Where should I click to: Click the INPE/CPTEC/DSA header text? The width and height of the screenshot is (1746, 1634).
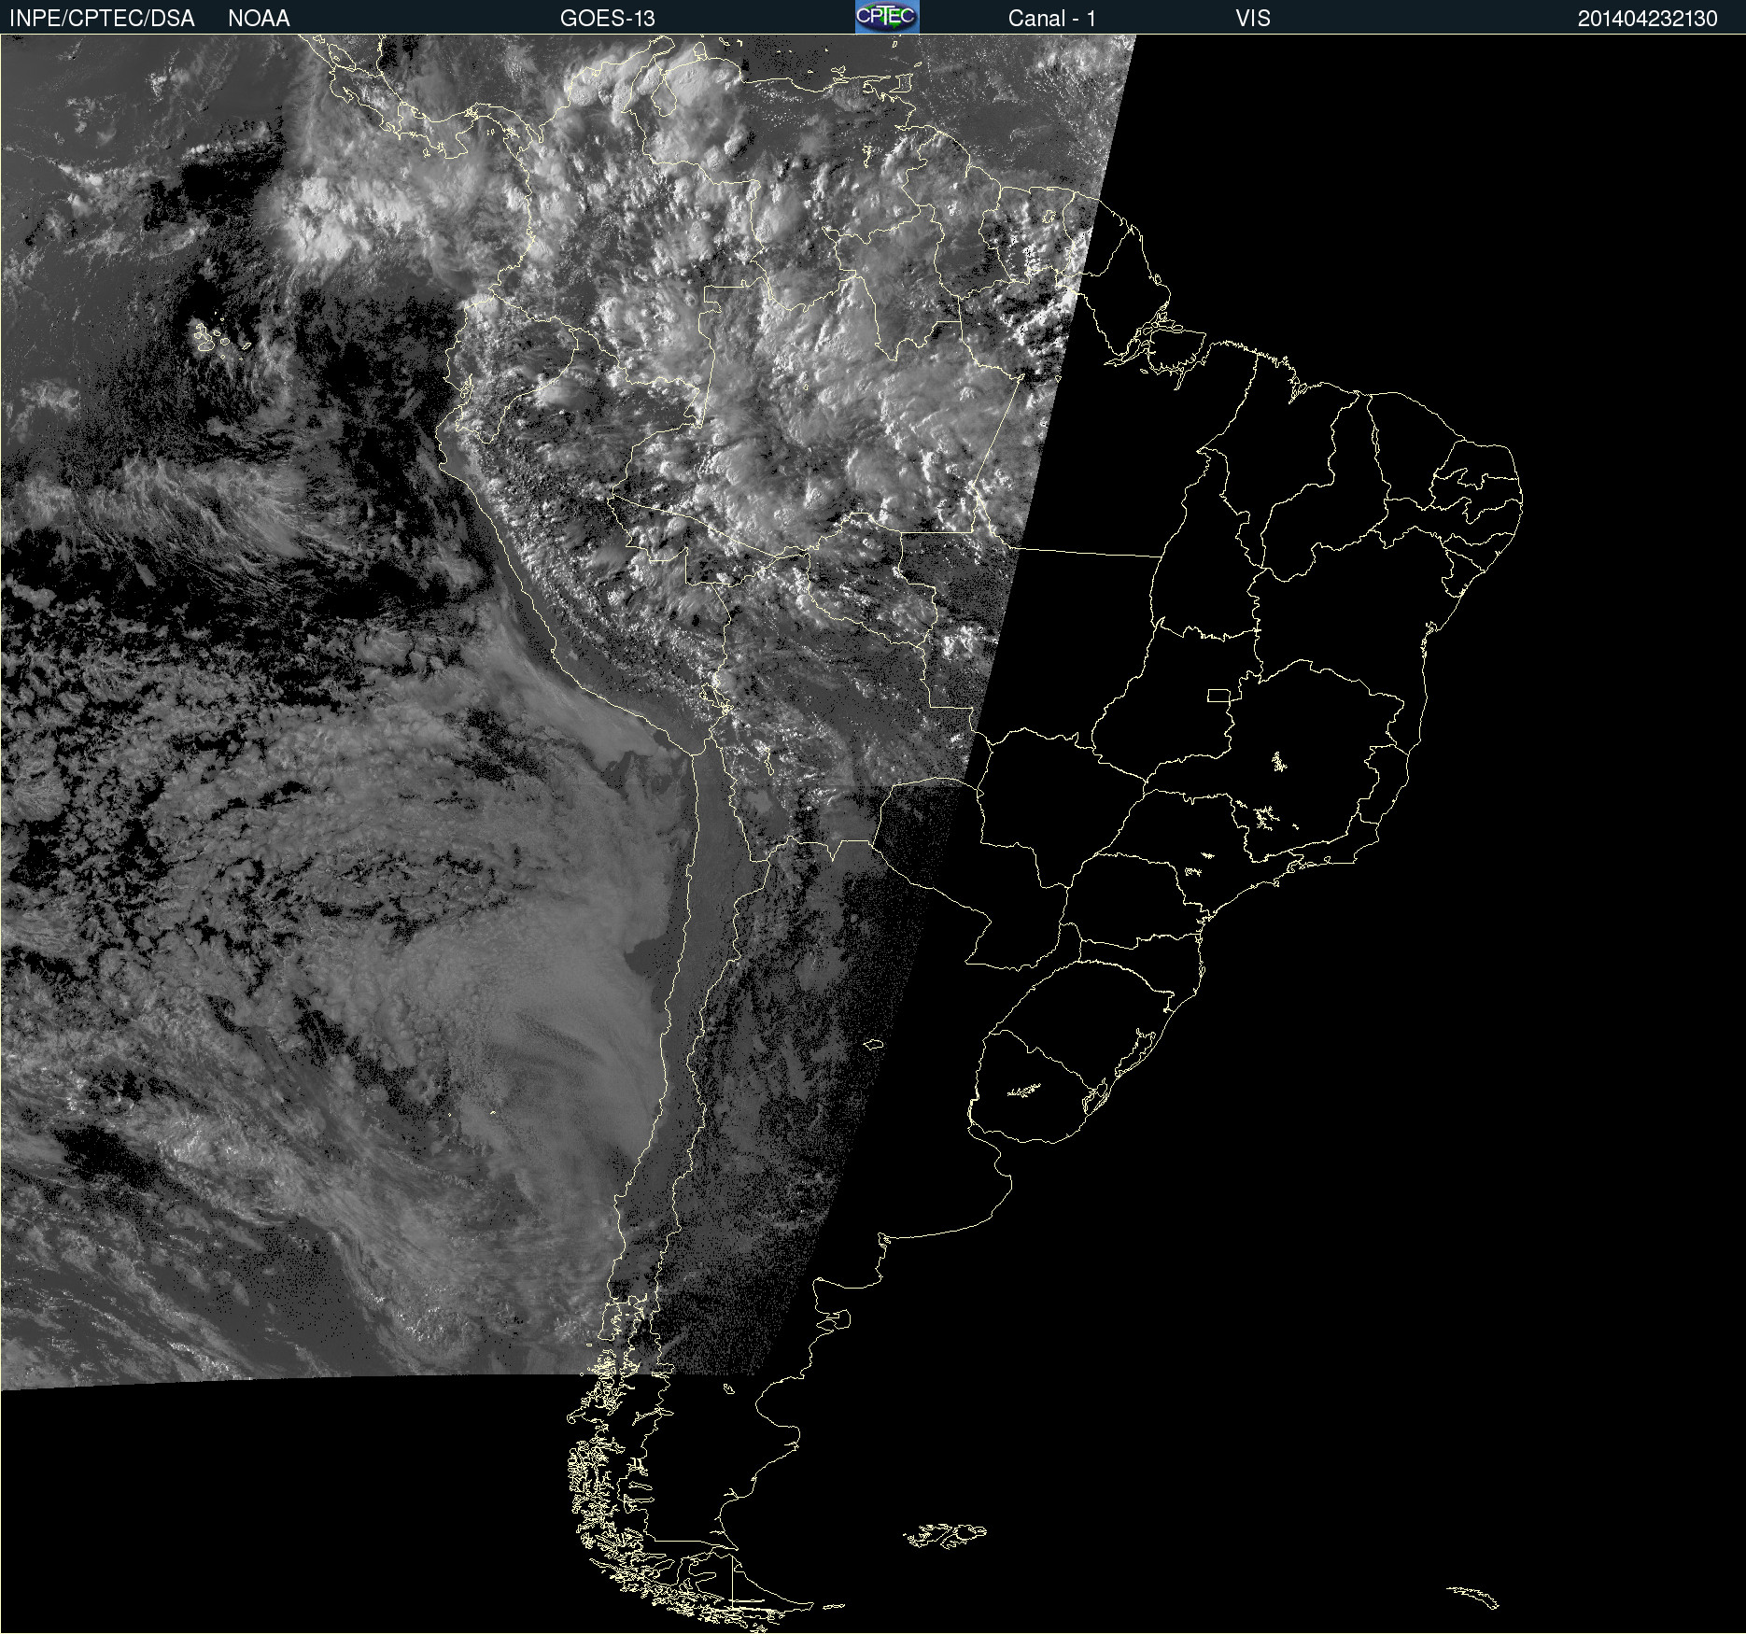click(102, 19)
